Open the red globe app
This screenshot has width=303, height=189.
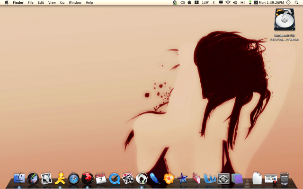click(x=87, y=178)
